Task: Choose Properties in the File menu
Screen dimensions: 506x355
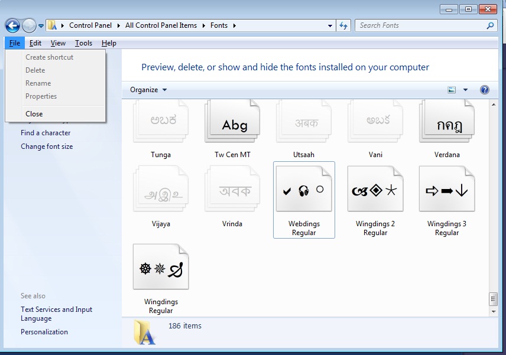Action: 56,96
